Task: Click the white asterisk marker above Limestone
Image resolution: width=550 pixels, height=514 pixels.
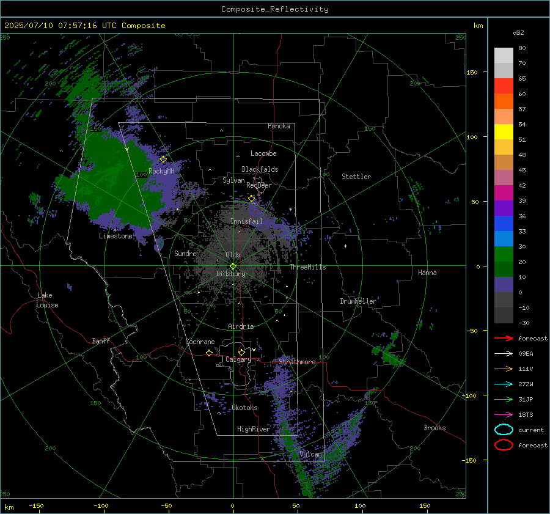Action: click(x=116, y=230)
